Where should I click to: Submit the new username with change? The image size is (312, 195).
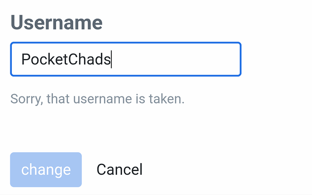pos(46,170)
